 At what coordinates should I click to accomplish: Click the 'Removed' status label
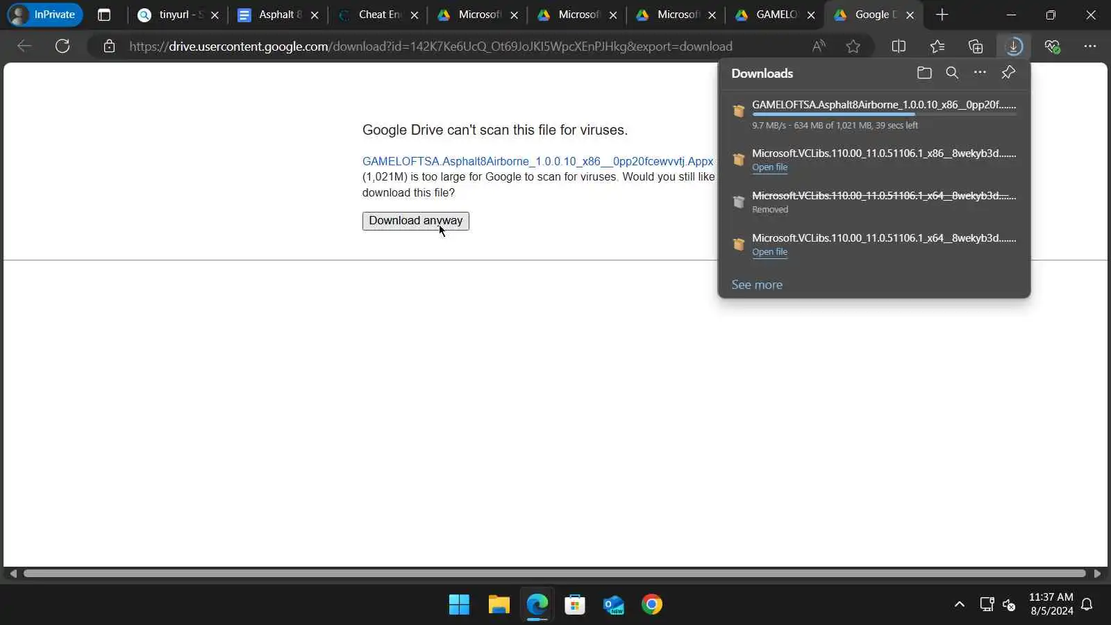pyautogui.click(x=770, y=210)
